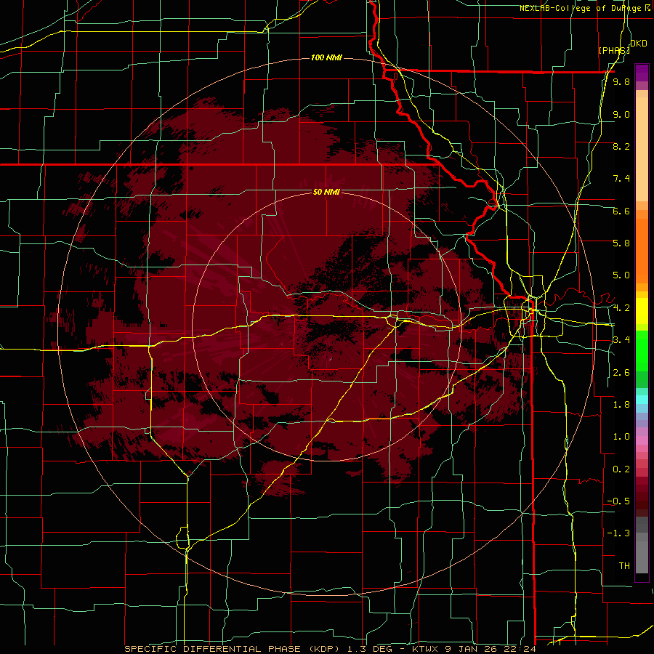Screen dimensions: 654x654
Task: Click the bright green segment of the color bar
Action: (642, 351)
